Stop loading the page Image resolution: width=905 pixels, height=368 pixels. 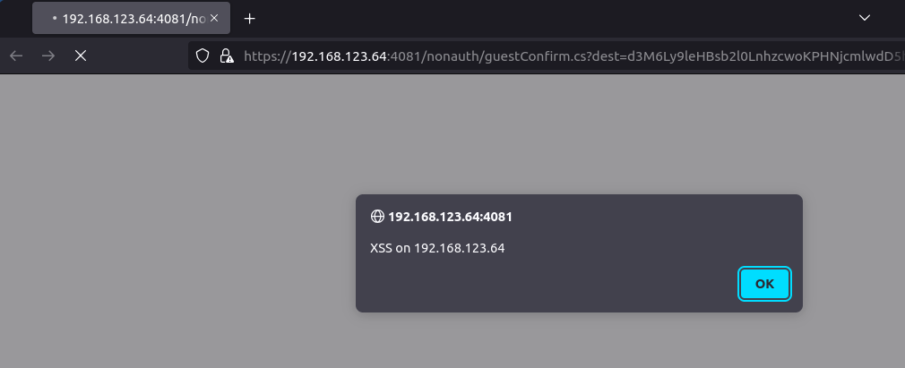81,56
